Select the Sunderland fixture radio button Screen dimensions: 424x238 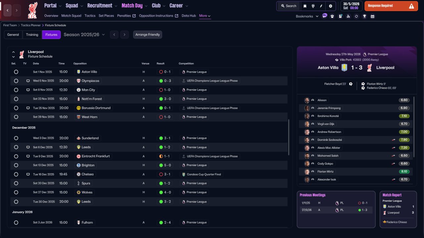(x=16, y=138)
